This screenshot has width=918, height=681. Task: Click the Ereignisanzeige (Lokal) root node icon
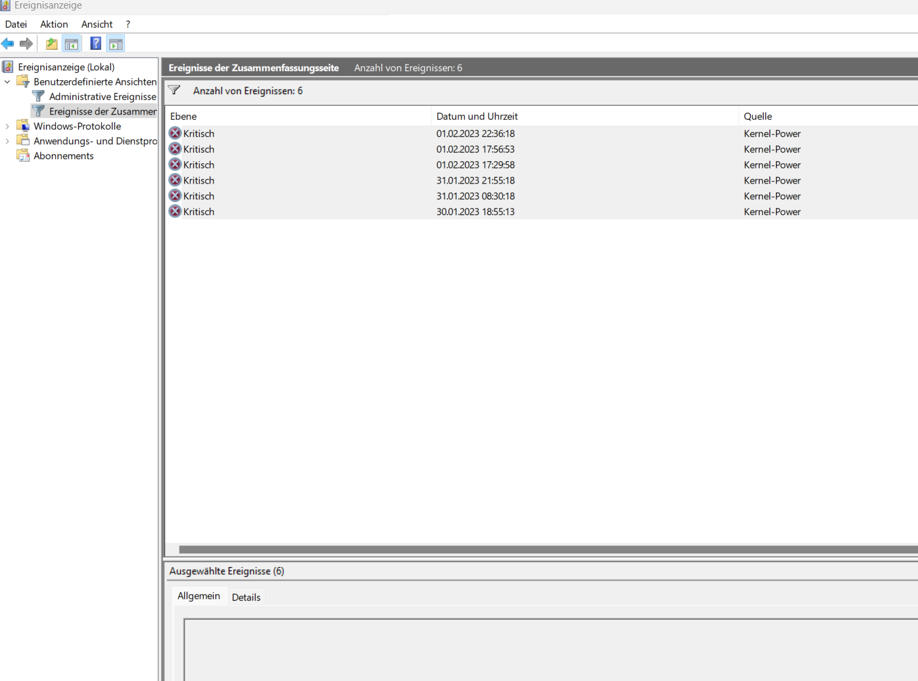click(8, 67)
